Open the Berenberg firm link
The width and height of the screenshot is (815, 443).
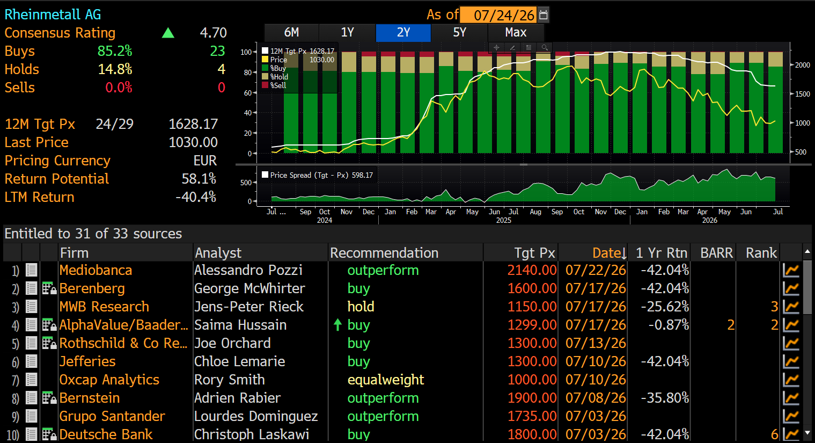[92, 288]
